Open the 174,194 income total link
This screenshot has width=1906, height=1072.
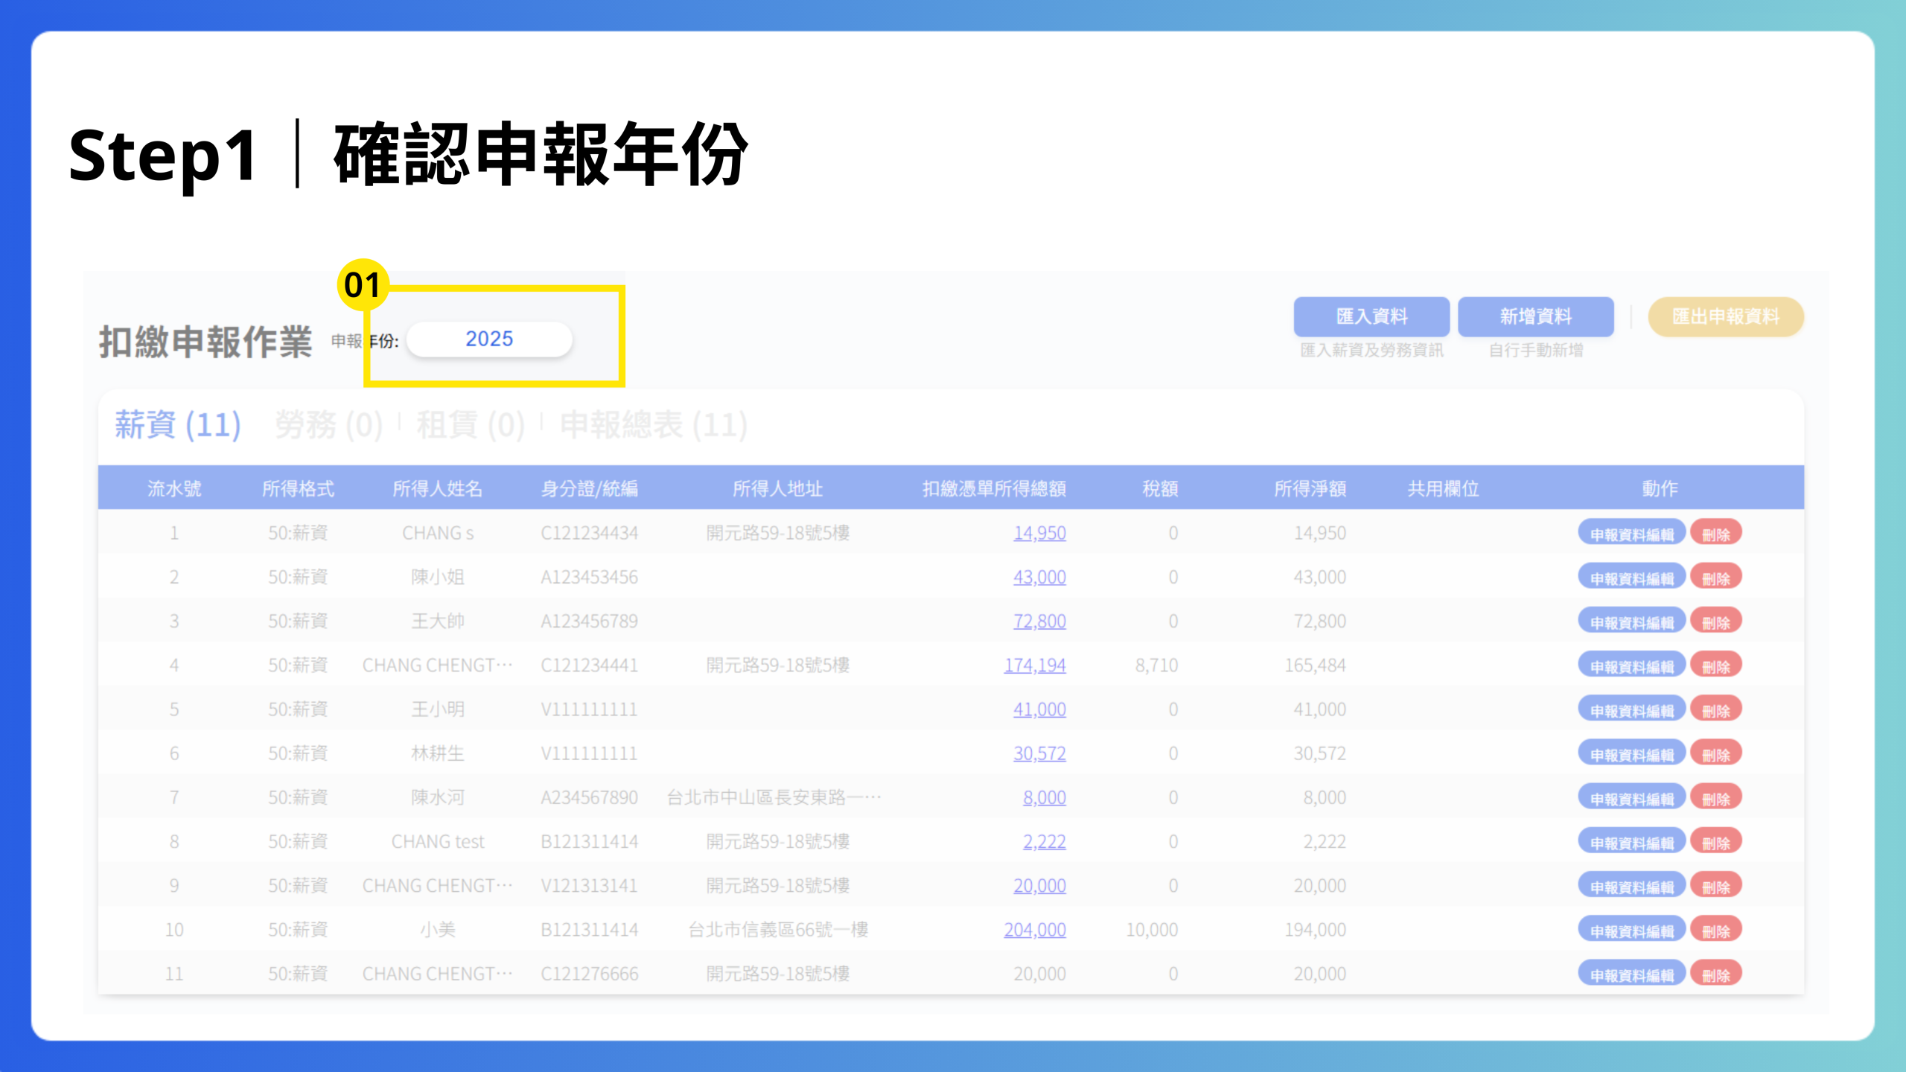tap(1034, 665)
